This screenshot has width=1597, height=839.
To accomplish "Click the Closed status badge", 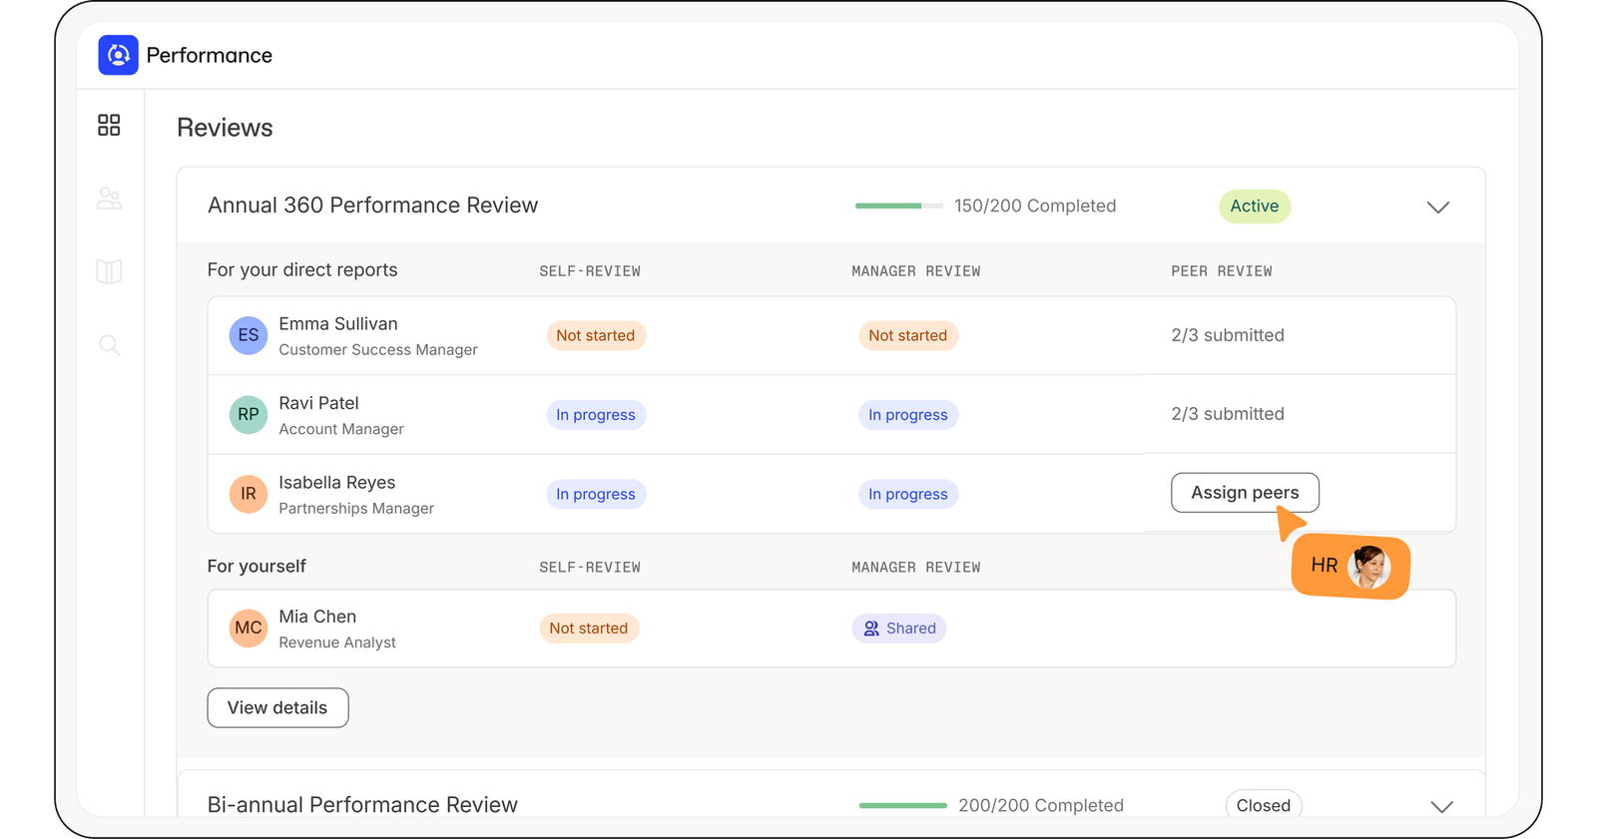I will coord(1263,805).
